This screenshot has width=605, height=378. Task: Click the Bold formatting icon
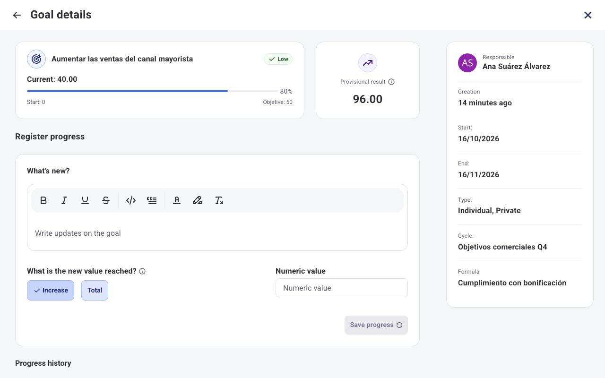click(43, 200)
